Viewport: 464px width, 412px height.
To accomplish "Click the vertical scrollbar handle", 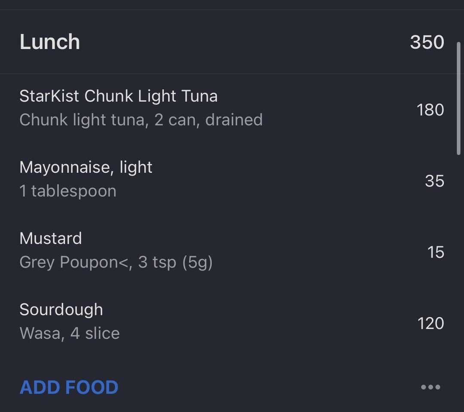I will pyautogui.click(x=458, y=98).
